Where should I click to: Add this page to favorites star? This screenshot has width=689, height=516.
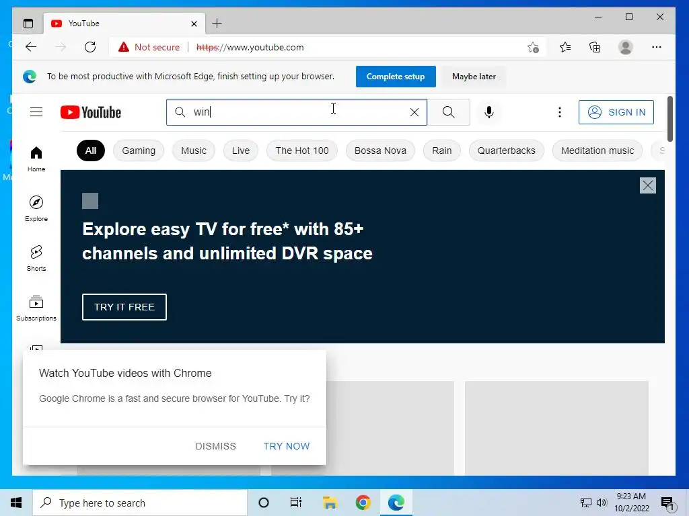tap(533, 47)
